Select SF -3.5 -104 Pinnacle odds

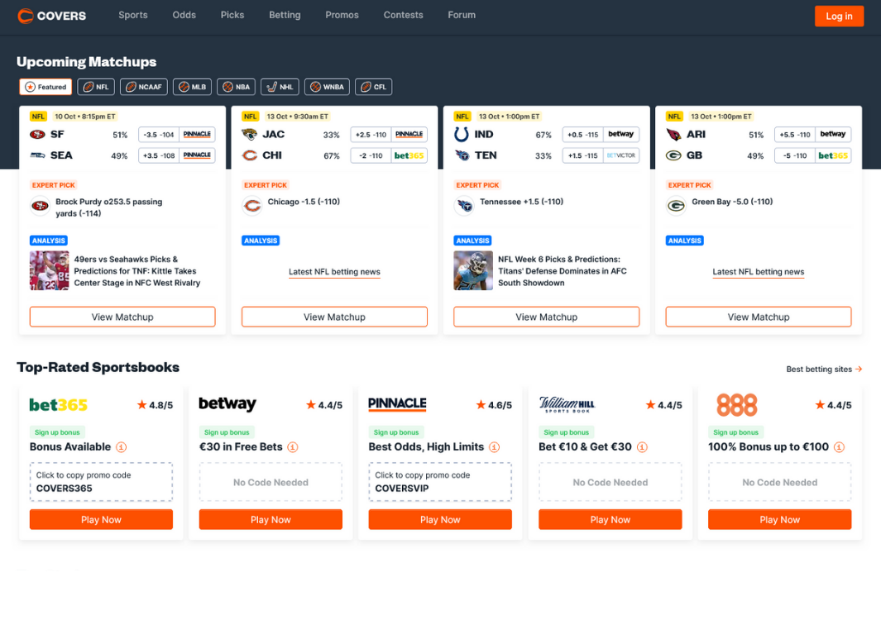point(177,134)
